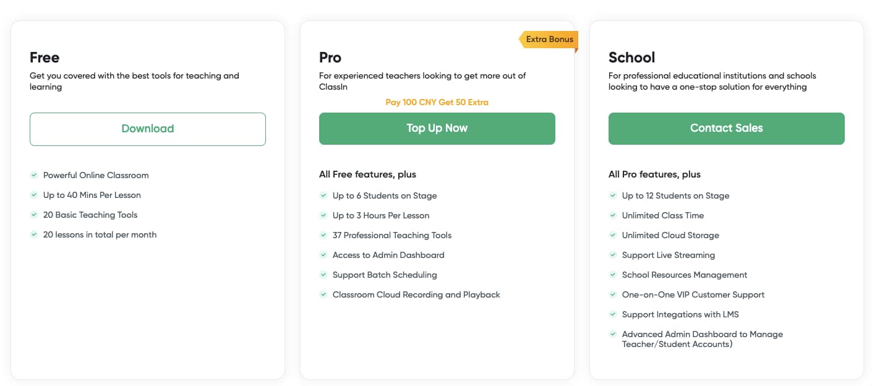The image size is (872, 386).
Task: Toggle the check beside Unlimited Class Time
Action: pos(613,215)
